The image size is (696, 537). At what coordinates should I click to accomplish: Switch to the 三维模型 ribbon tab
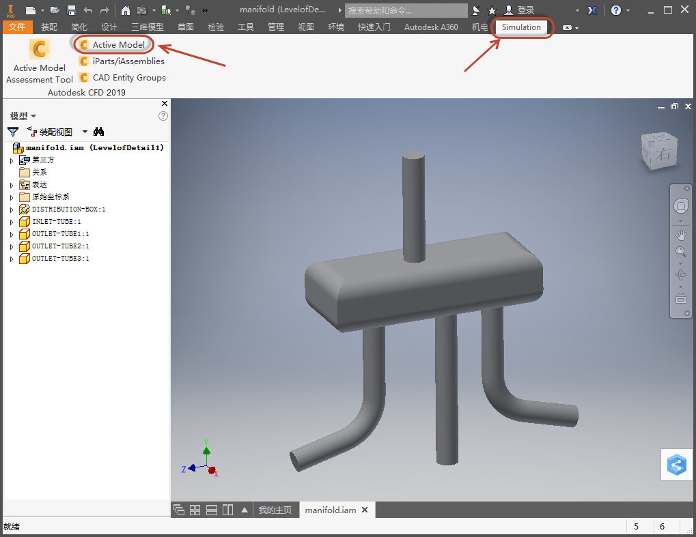[148, 27]
